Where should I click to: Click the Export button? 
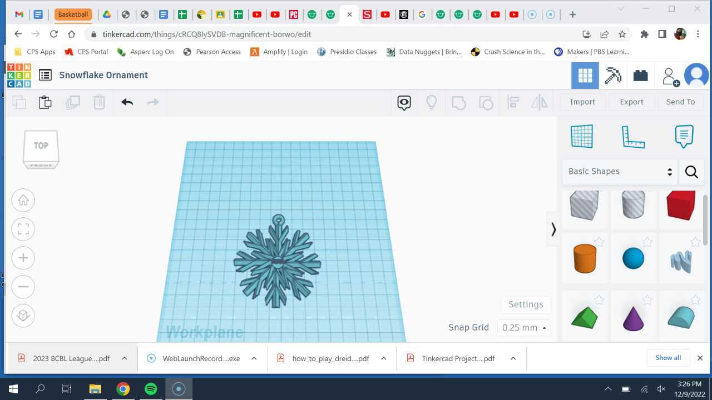[x=631, y=102]
